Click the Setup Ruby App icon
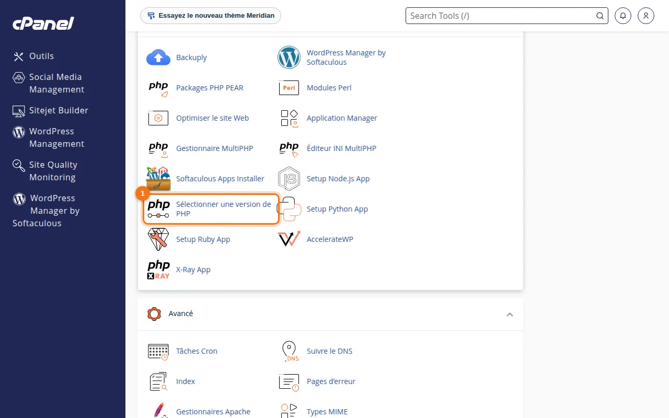The image size is (669, 418). [x=158, y=239]
